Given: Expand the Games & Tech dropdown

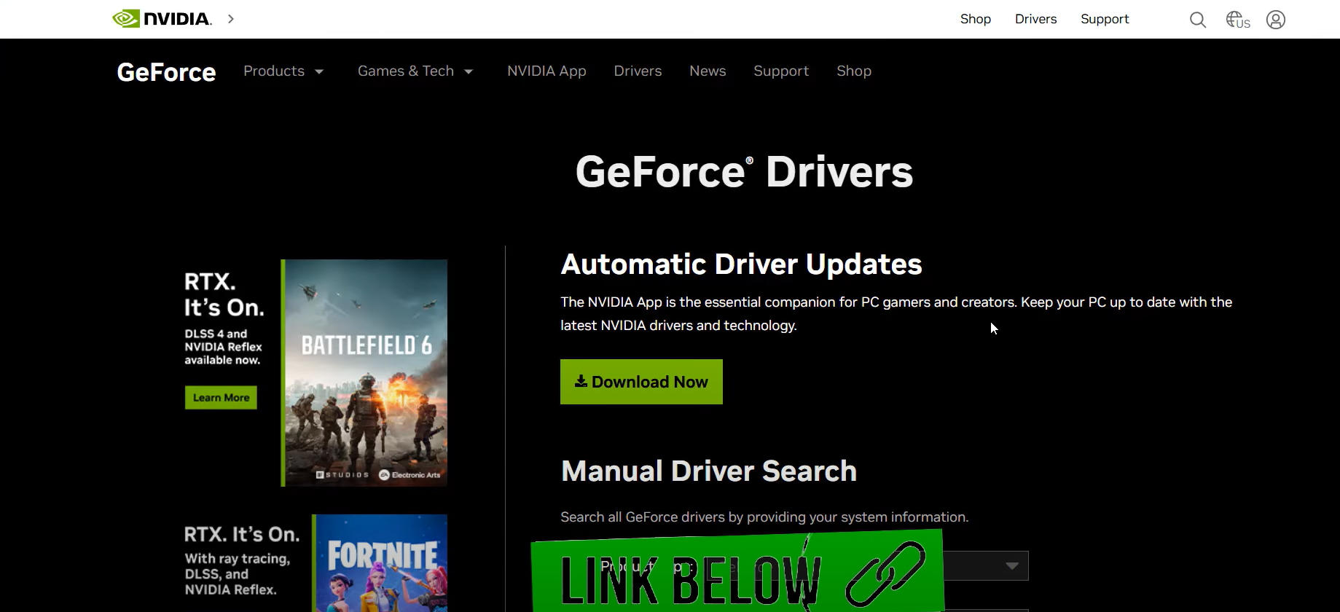Looking at the screenshot, I should click(415, 71).
